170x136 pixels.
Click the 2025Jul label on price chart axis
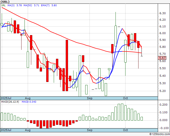[6, 98]
